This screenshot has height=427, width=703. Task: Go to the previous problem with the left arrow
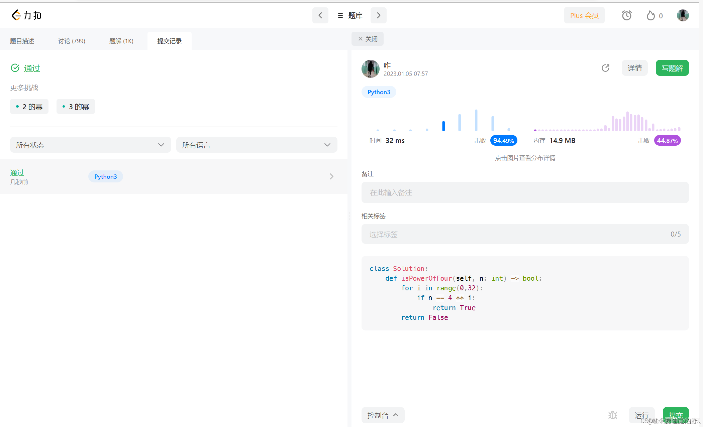pyautogui.click(x=320, y=15)
